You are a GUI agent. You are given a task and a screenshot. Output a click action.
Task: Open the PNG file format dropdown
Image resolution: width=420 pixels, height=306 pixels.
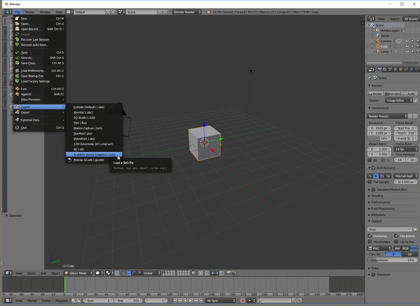coord(379,248)
